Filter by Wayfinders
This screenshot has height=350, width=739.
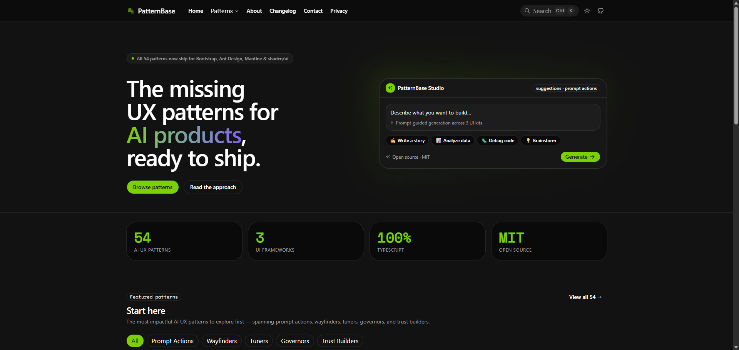[x=222, y=341]
